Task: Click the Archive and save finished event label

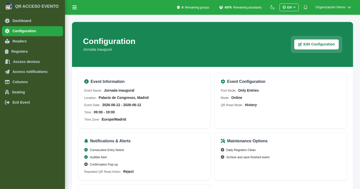Action: click(x=248, y=157)
